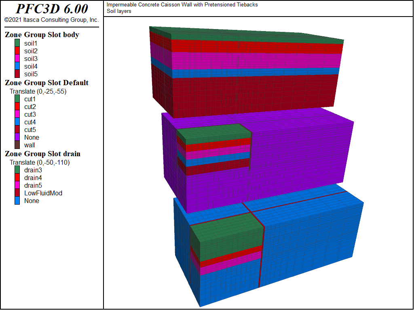Select the cut4 legend label
The width and height of the screenshot is (414, 310).
point(30,122)
